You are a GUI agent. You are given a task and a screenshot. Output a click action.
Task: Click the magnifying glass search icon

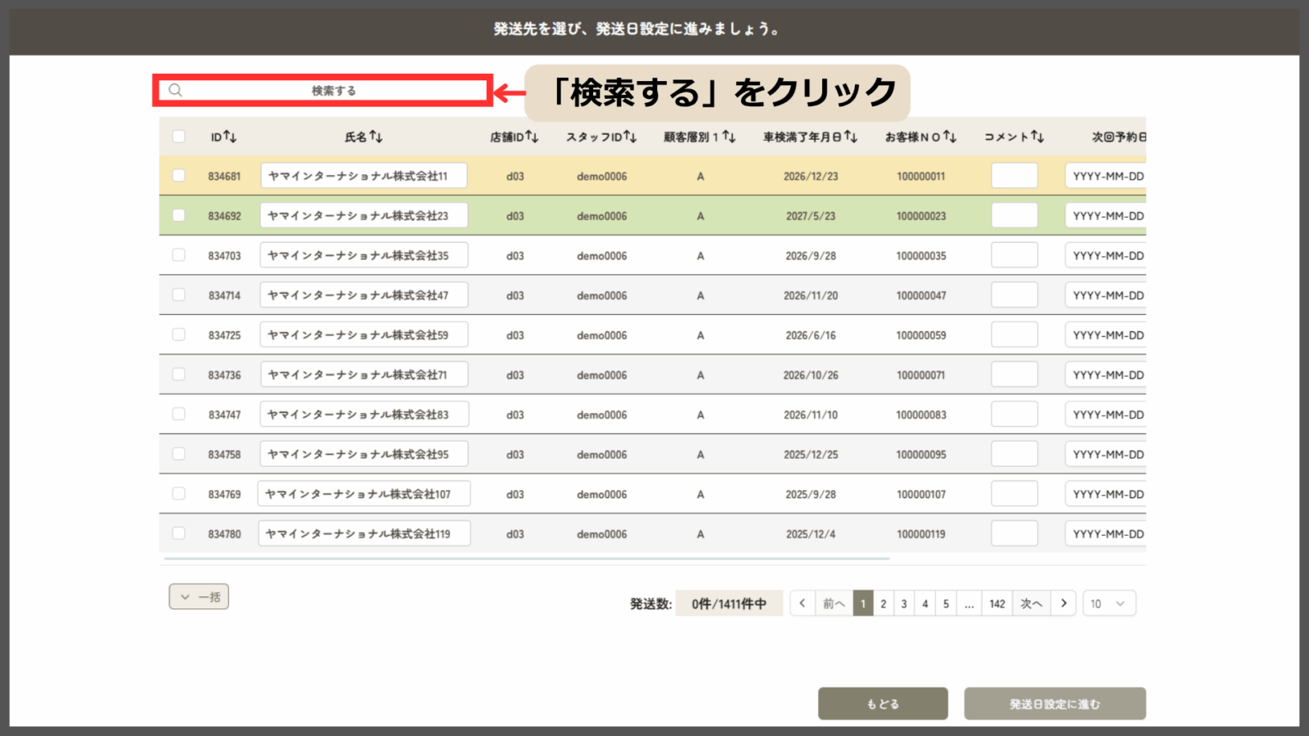pyautogui.click(x=175, y=90)
